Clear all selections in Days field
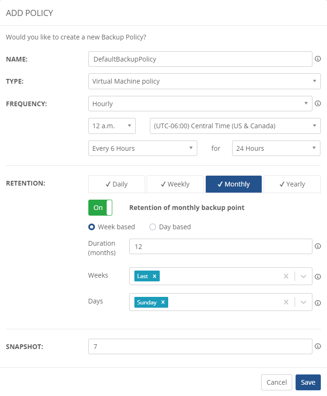 point(286,302)
